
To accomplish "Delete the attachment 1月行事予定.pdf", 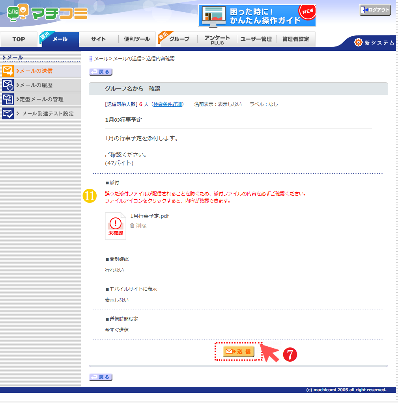I will [138, 226].
